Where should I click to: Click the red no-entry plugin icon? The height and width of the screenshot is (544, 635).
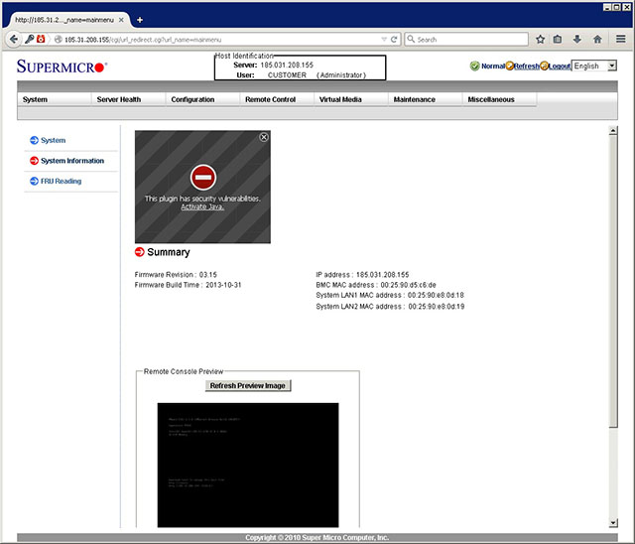[202, 178]
